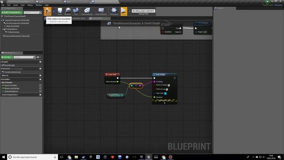Image resolution: width=284 pixels, height=160 pixels.
Task: Add a new graph with Graphs plus
Action: (x=40, y=62)
